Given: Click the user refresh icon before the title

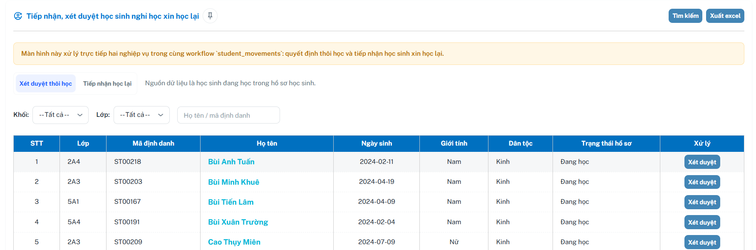Looking at the screenshot, I should (18, 16).
